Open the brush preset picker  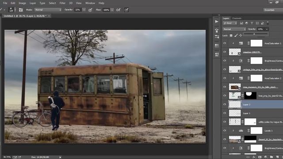click(x=12, y=10)
